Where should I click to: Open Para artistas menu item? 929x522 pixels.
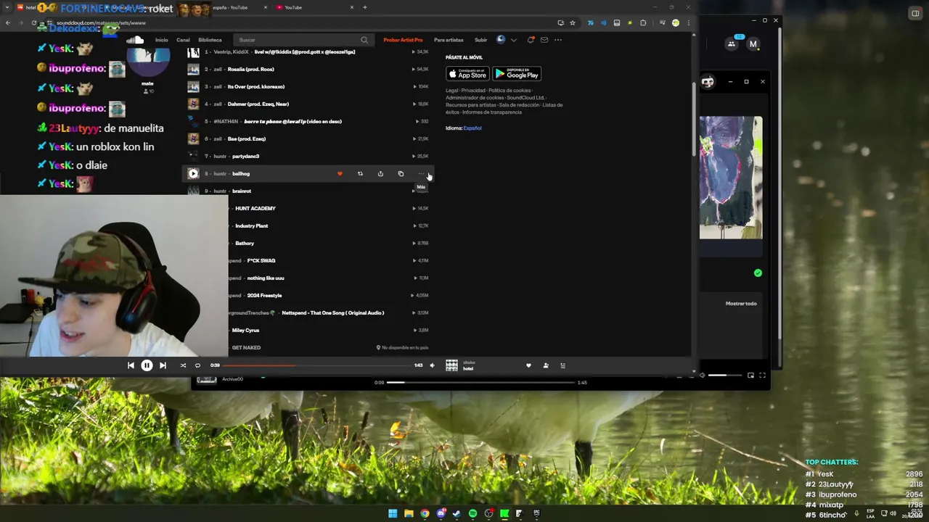449,40
